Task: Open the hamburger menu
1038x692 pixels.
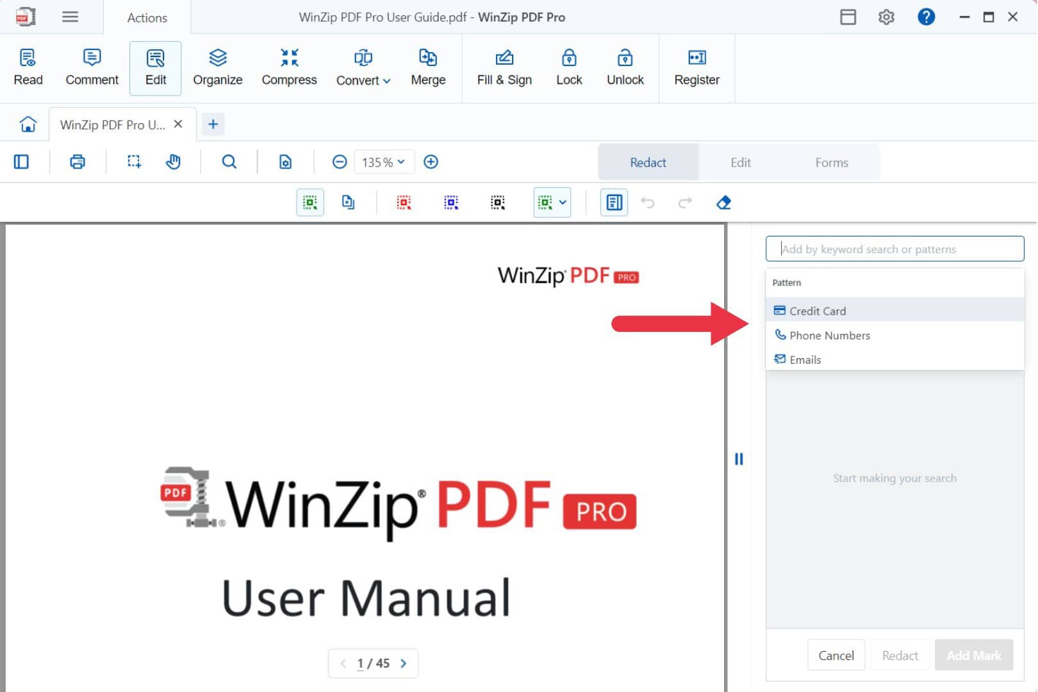Action: click(x=70, y=17)
